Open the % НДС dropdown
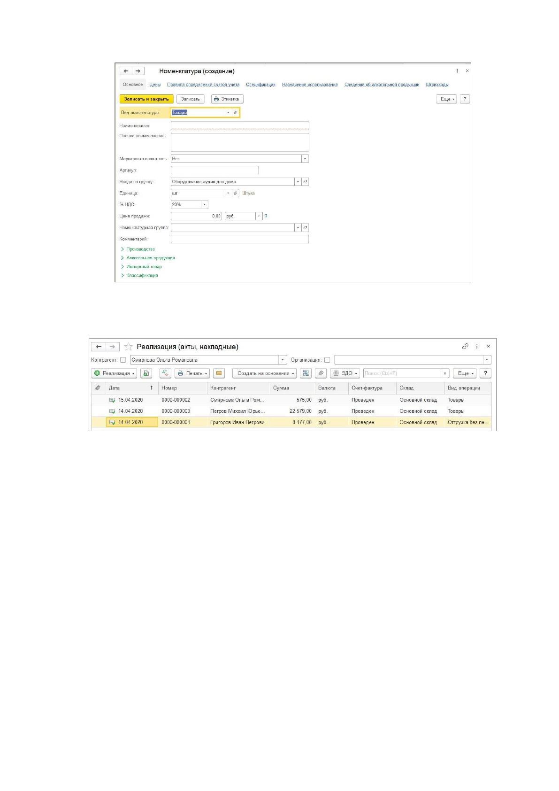559x791 pixels. [x=205, y=205]
